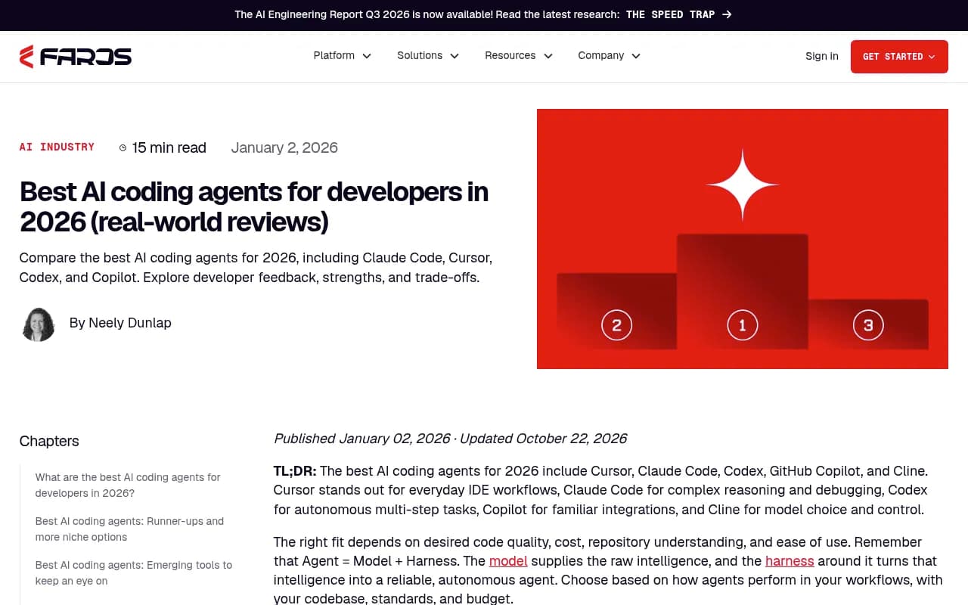968x605 pixels.
Task: Click the clock icon beside 15 min read
Action: [x=123, y=148]
